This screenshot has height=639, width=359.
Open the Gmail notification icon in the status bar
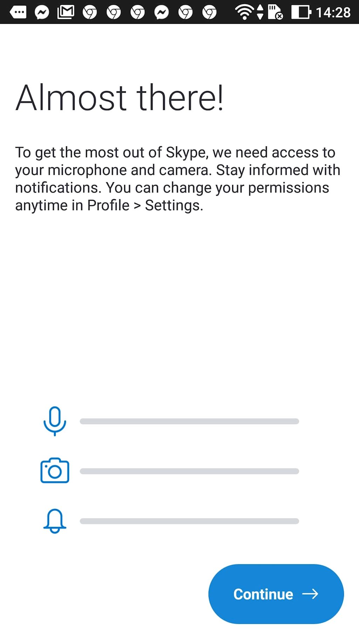pyautogui.click(x=66, y=12)
